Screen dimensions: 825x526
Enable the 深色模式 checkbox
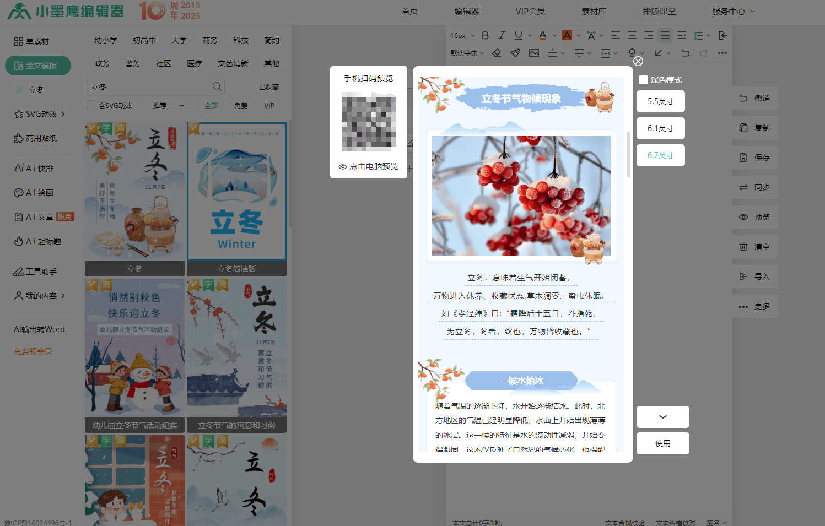(644, 80)
